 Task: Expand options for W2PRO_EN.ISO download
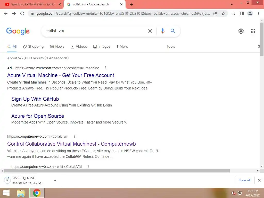[55, 180]
